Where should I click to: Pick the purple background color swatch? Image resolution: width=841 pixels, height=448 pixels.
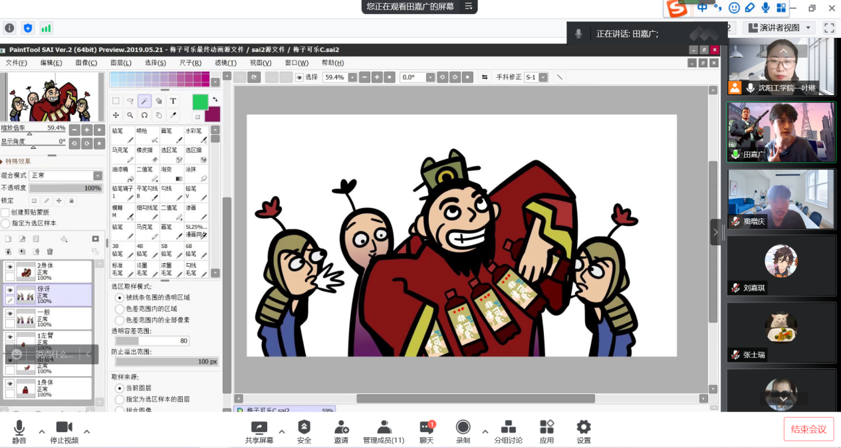click(212, 114)
